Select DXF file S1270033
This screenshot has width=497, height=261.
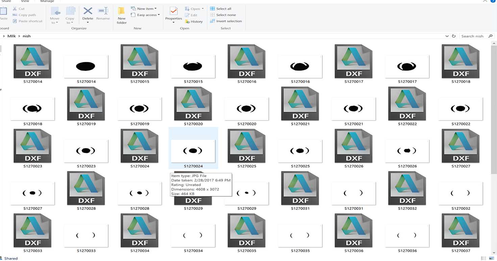(33, 233)
